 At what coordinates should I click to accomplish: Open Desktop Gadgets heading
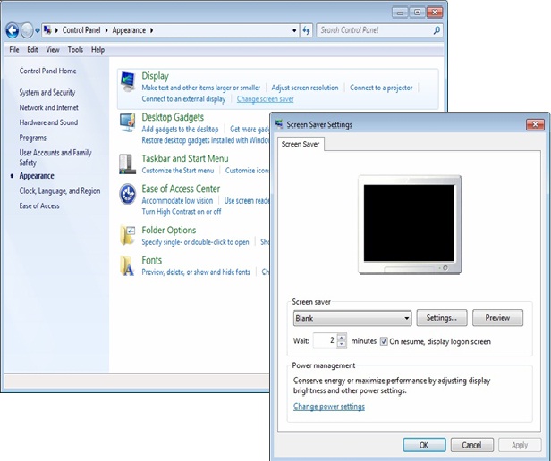point(173,117)
